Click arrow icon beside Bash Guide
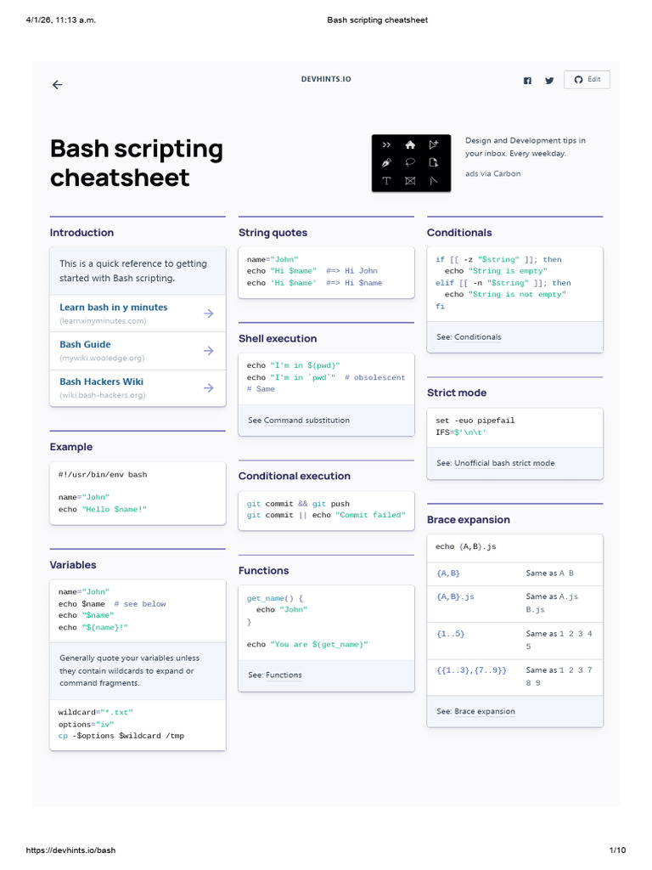The height and width of the screenshot is (870, 652). (x=209, y=351)
